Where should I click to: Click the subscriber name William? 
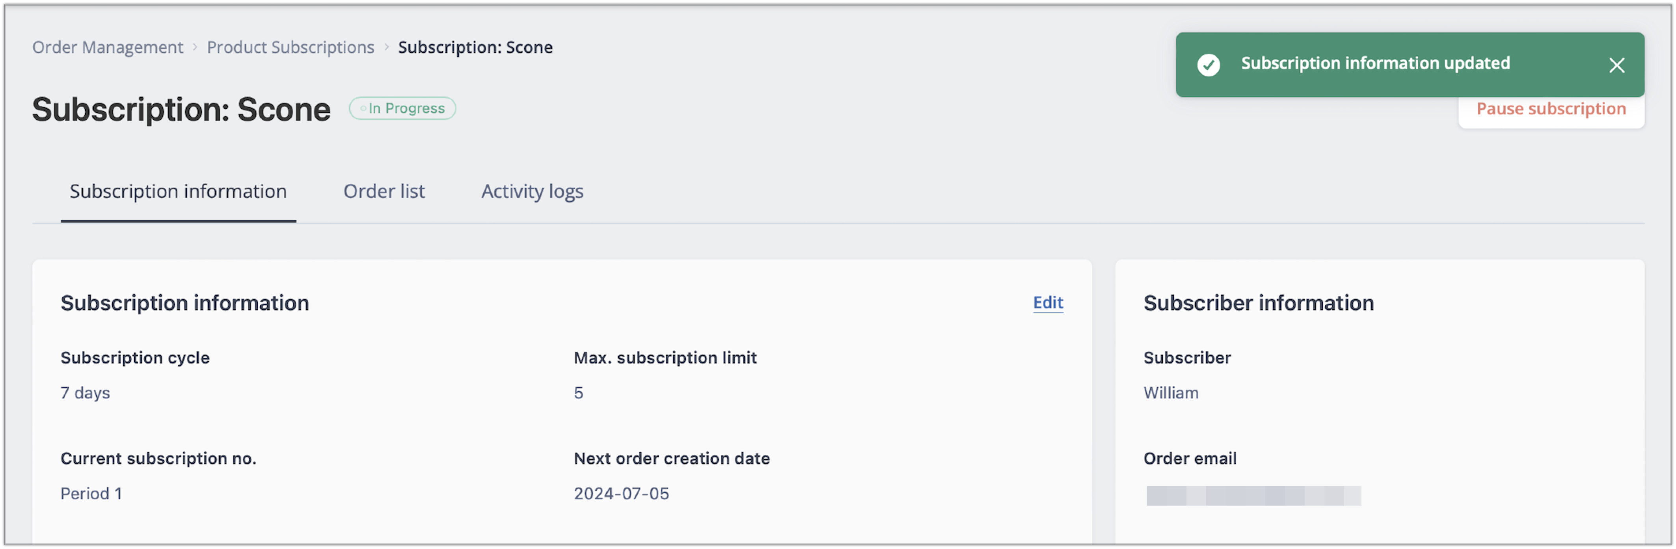click(x=1170, y=393)
